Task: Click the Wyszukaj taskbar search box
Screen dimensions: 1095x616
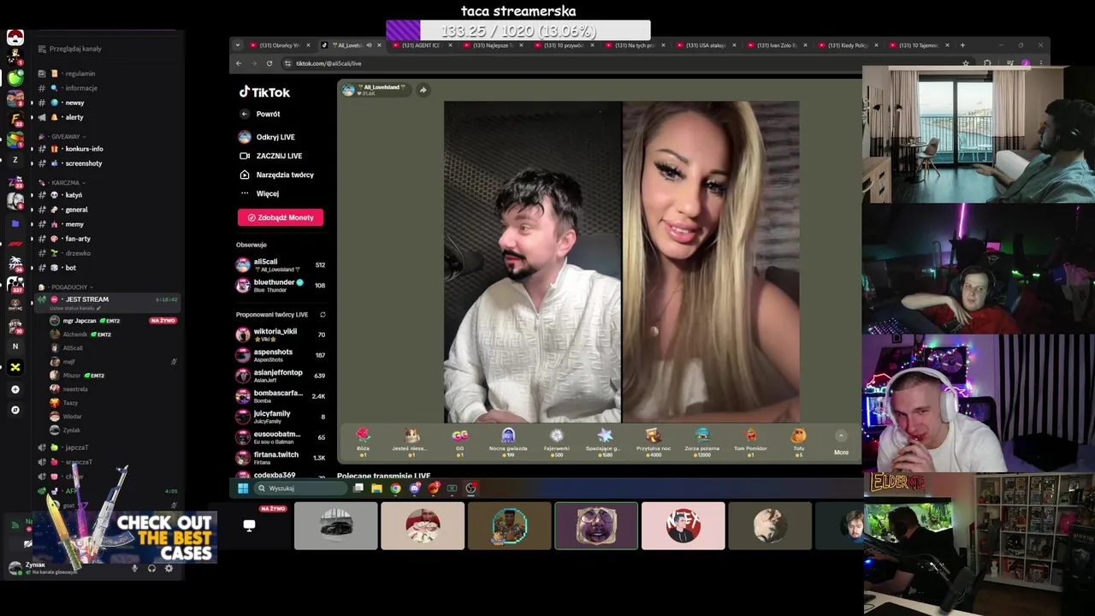Action: pos(301,489)
